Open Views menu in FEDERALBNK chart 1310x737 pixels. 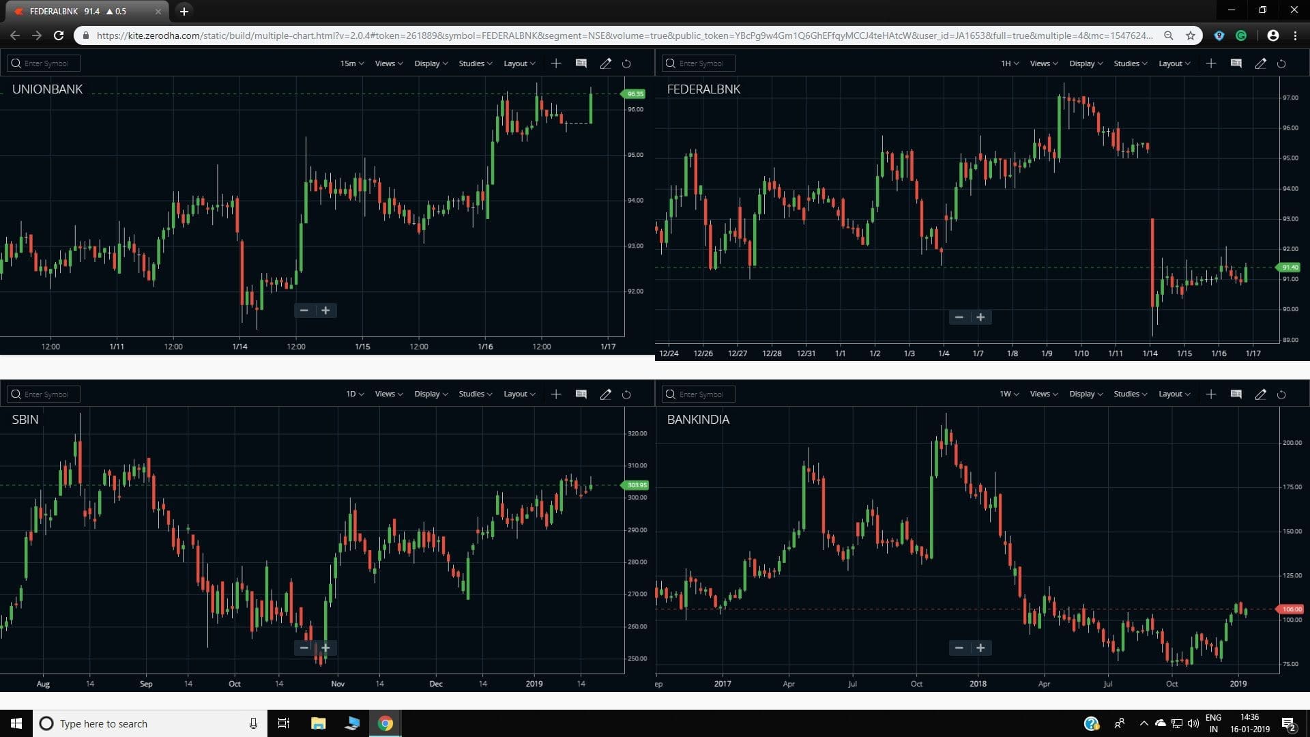(1044, 63)
